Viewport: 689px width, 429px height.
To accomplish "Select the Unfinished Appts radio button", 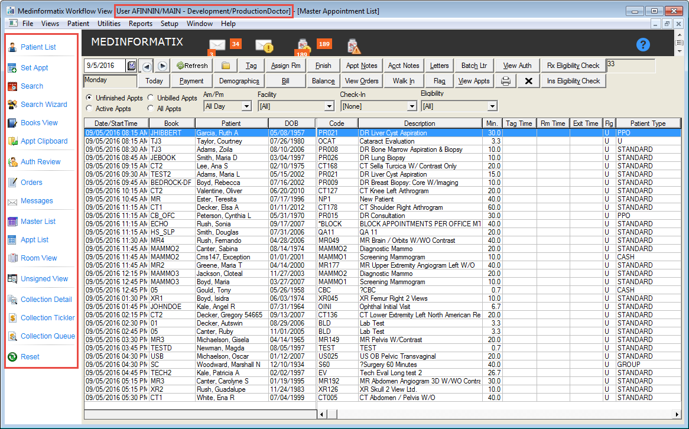I will [89, 97].
